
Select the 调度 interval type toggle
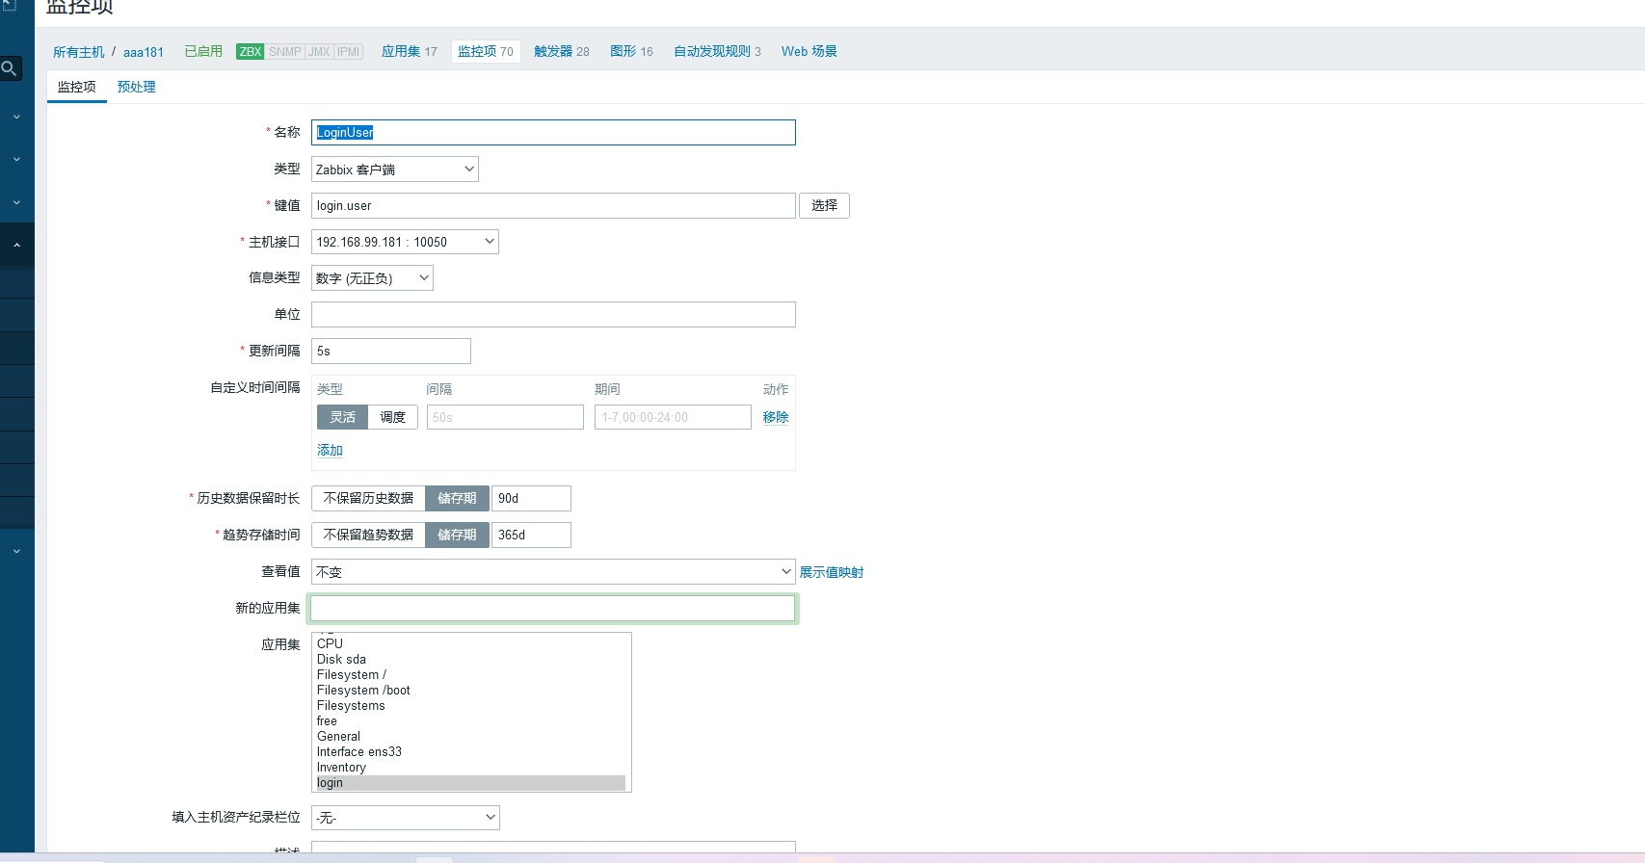(392, 417)
